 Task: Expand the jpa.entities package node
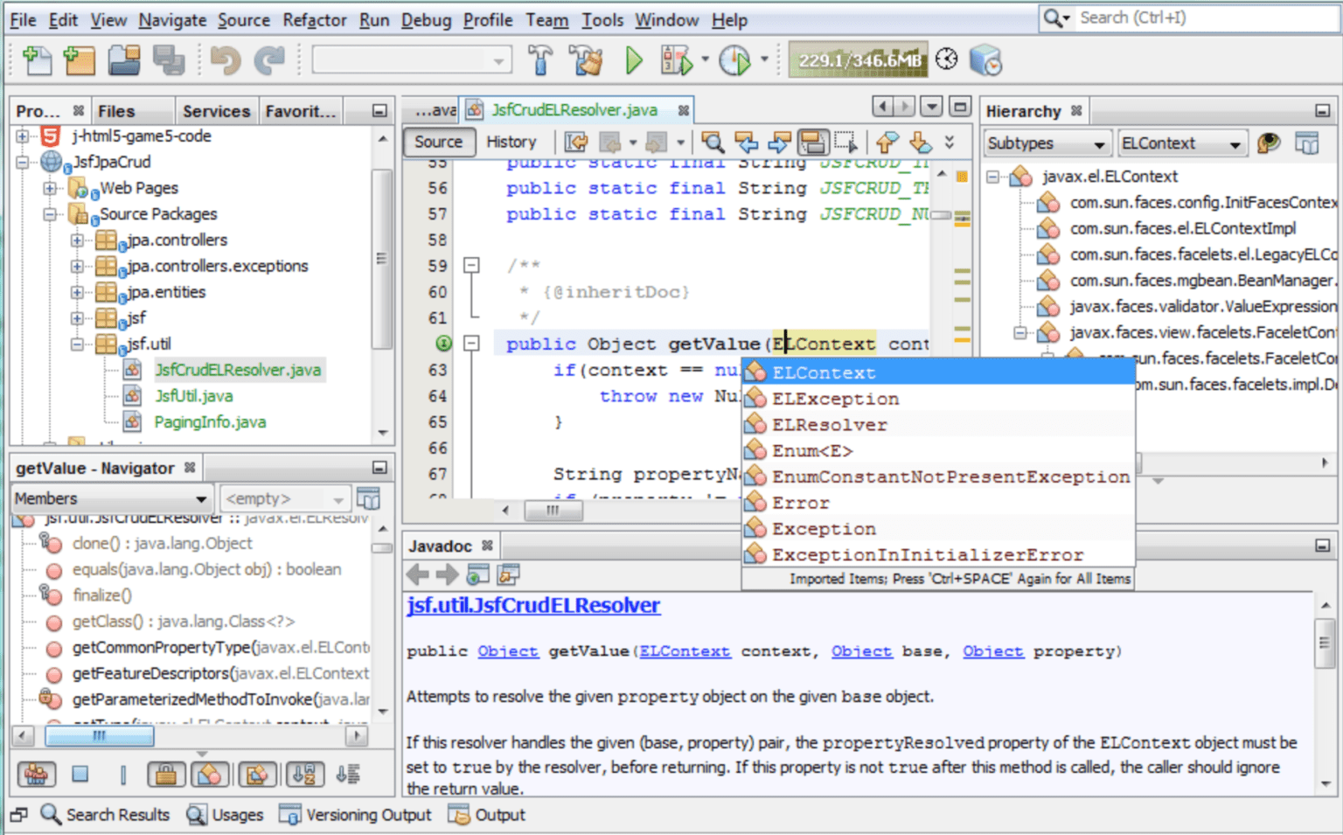[78, 292]
